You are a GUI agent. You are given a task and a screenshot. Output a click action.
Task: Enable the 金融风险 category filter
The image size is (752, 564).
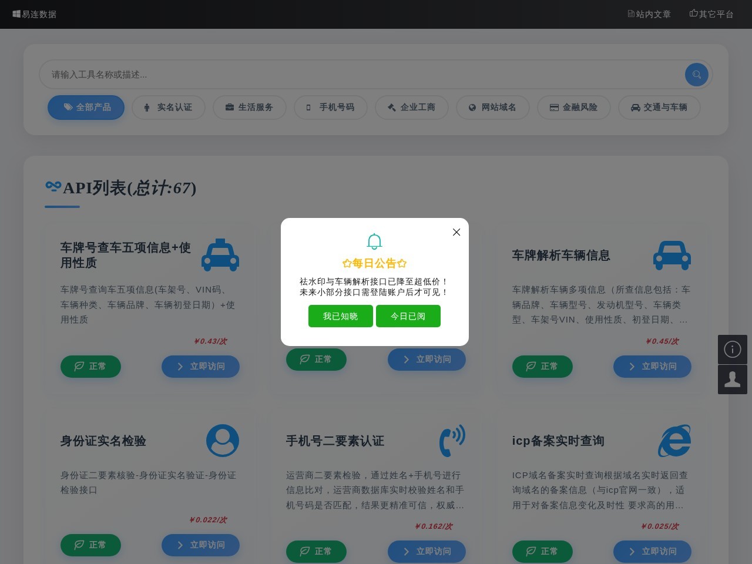574,108
